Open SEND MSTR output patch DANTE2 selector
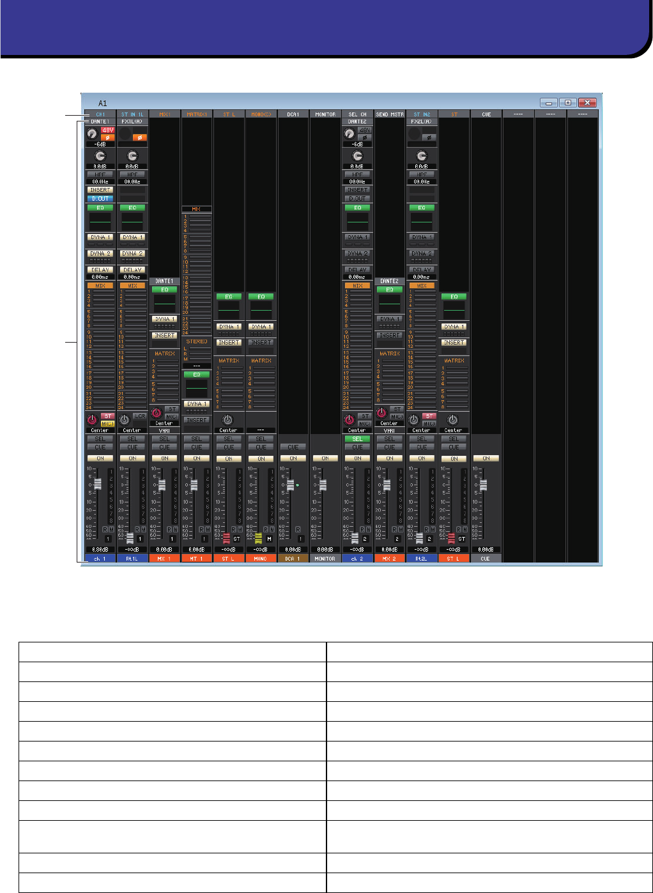Viewport: 653px width, 893px height. coord(389,281)
